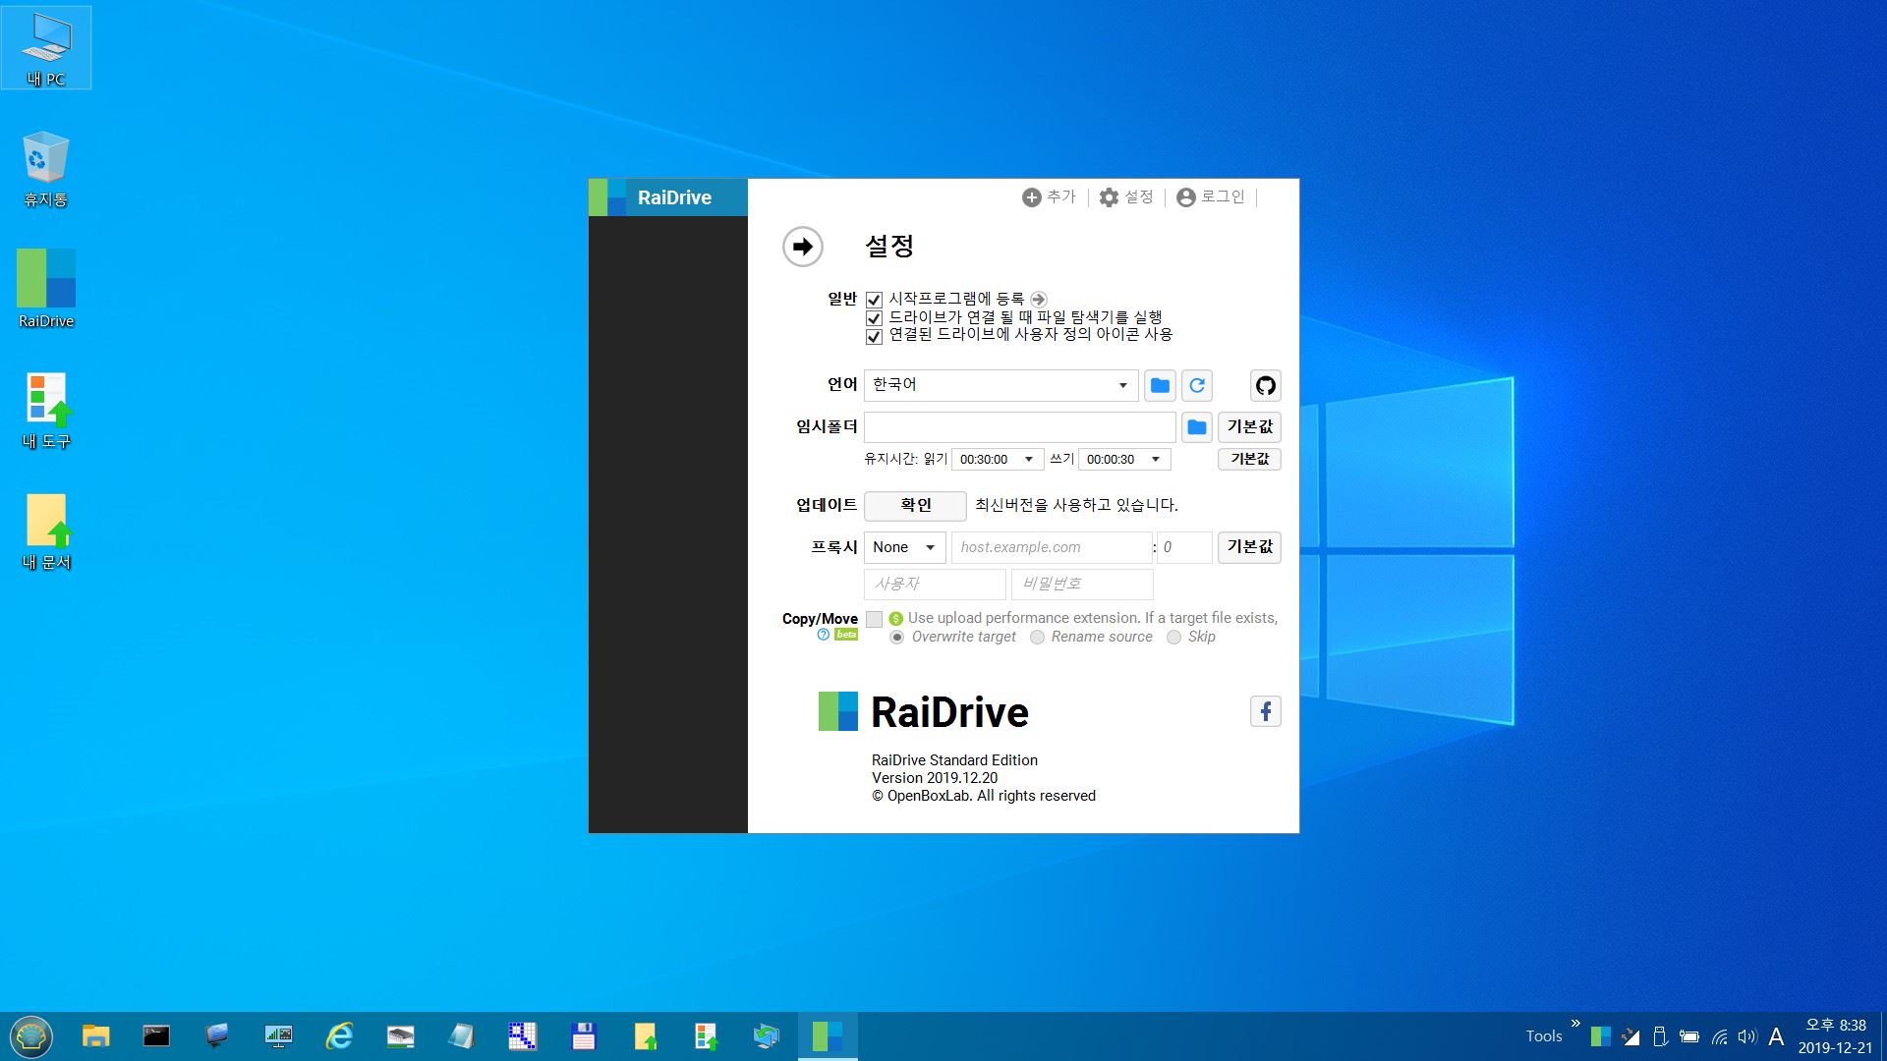The height and width of the screenshot is (1061, 1887).
Task: Click the green dollar icon by upload extension
Action: click(x=896, y=619)
